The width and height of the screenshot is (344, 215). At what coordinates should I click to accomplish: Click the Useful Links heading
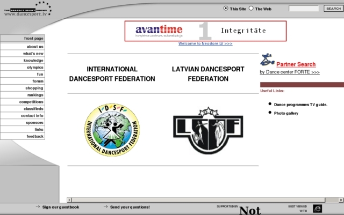[273, 91]
